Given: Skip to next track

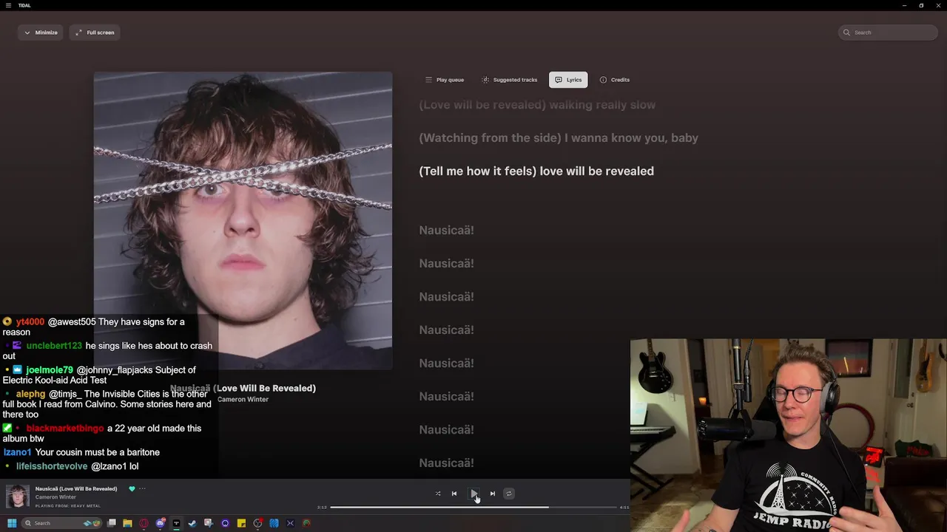Looking at the screenshot, I should pyautogui.click(x=493, y=494).
